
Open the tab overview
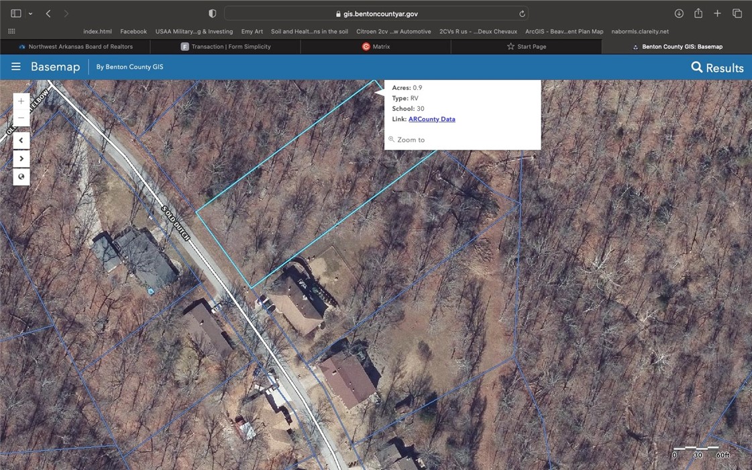pyautogui.click(x=737, y=13)
